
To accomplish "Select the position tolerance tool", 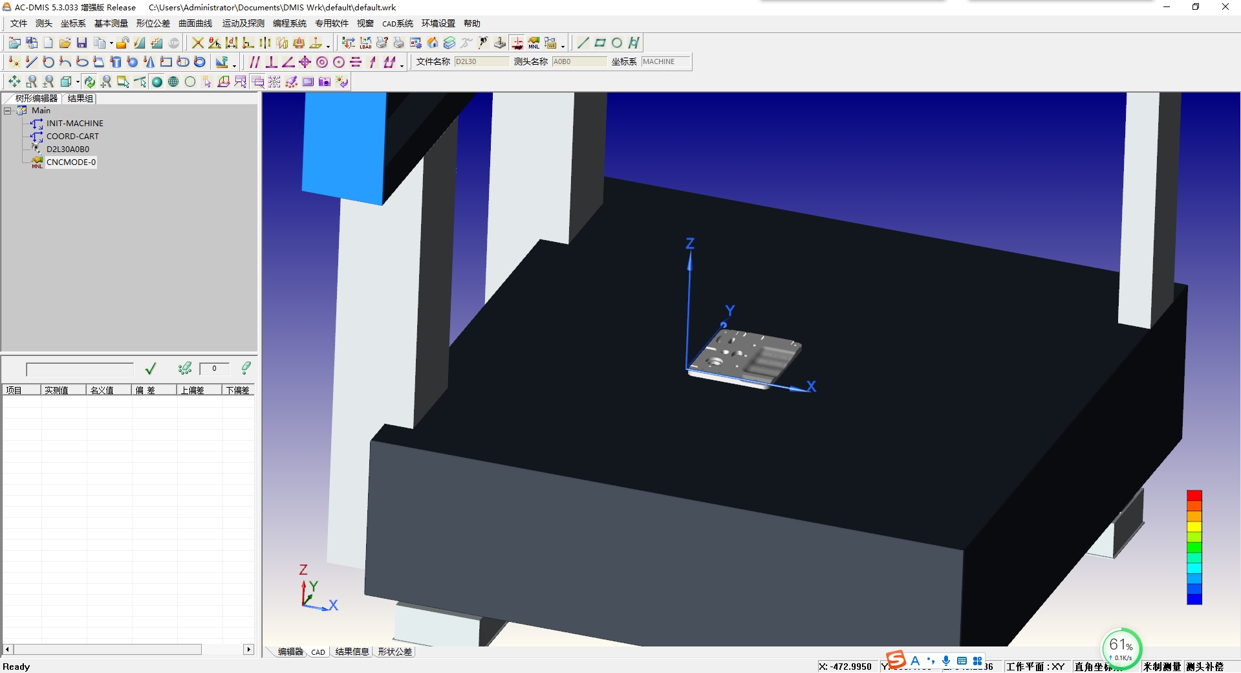I will pos(304,62).
